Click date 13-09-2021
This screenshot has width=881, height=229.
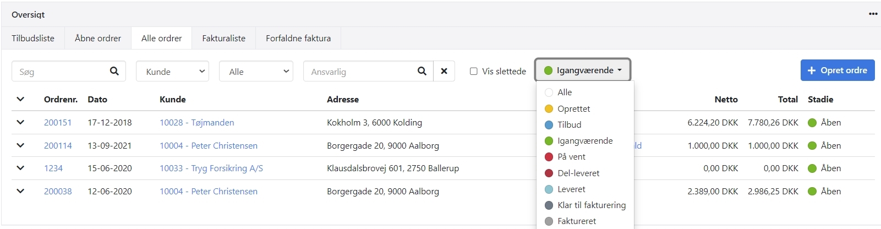tap(110, 146)
